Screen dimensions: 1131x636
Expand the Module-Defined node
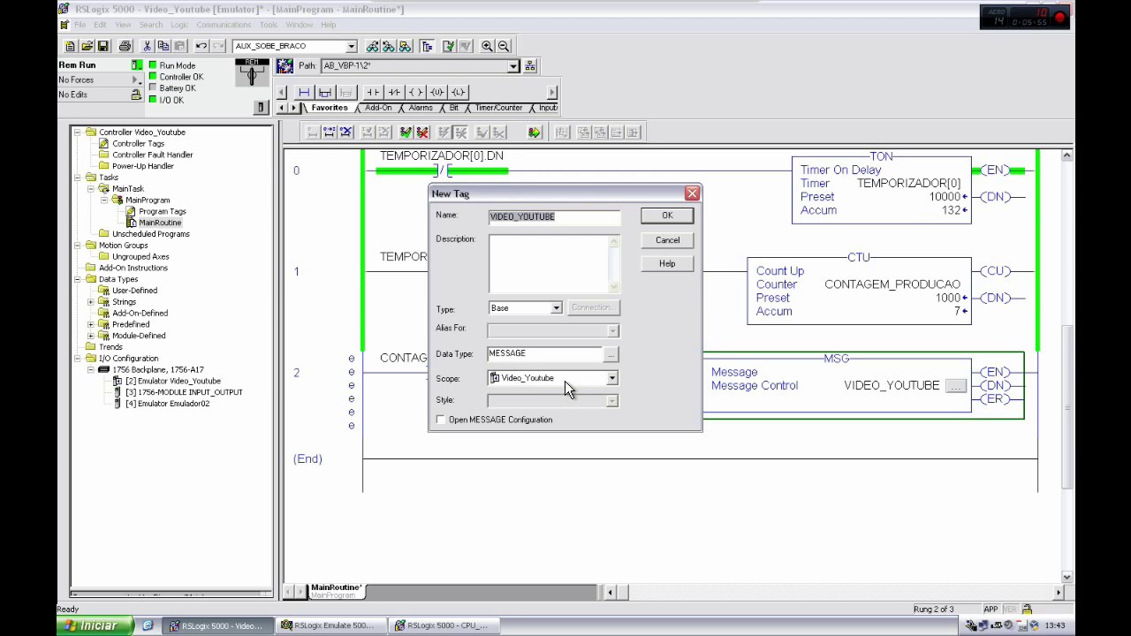click(x=91, y=336)
